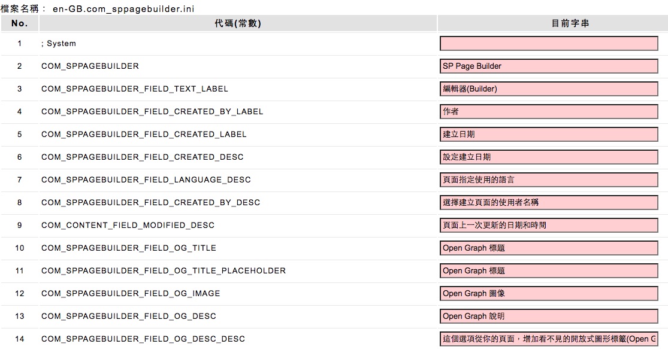Focus the '選擇建立頁面的使用者名稱' field

[549, 203]
